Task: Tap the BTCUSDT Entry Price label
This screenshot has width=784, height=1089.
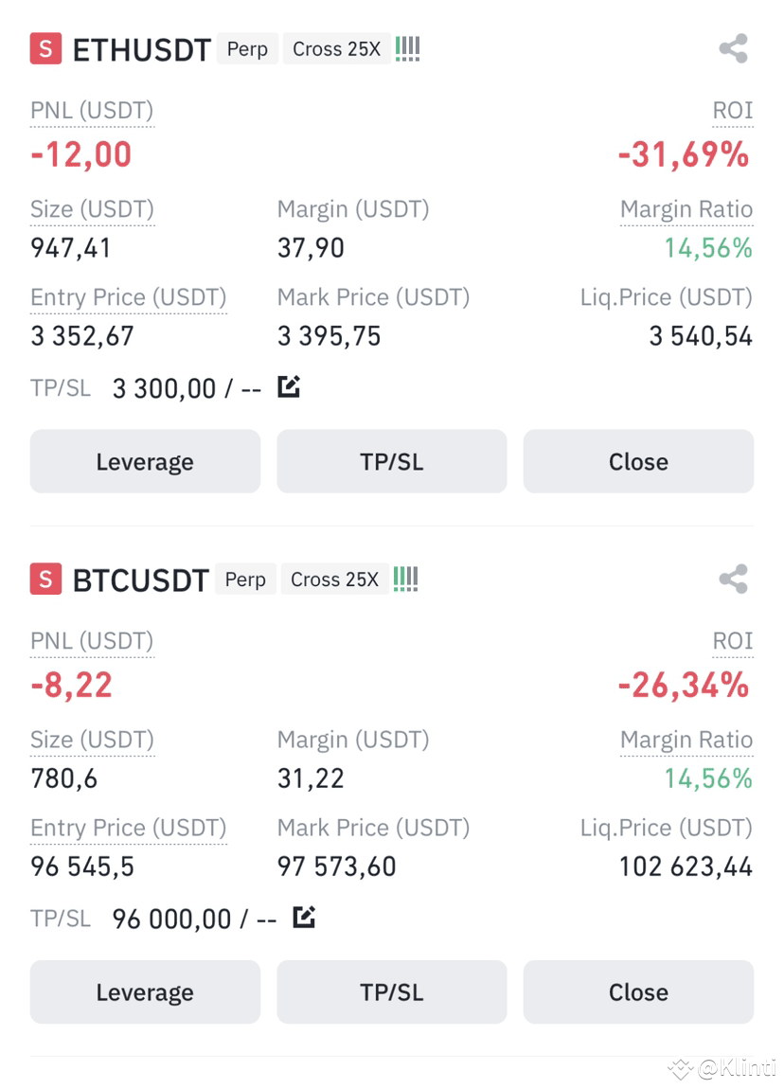Action: click(x=129, y=828)
